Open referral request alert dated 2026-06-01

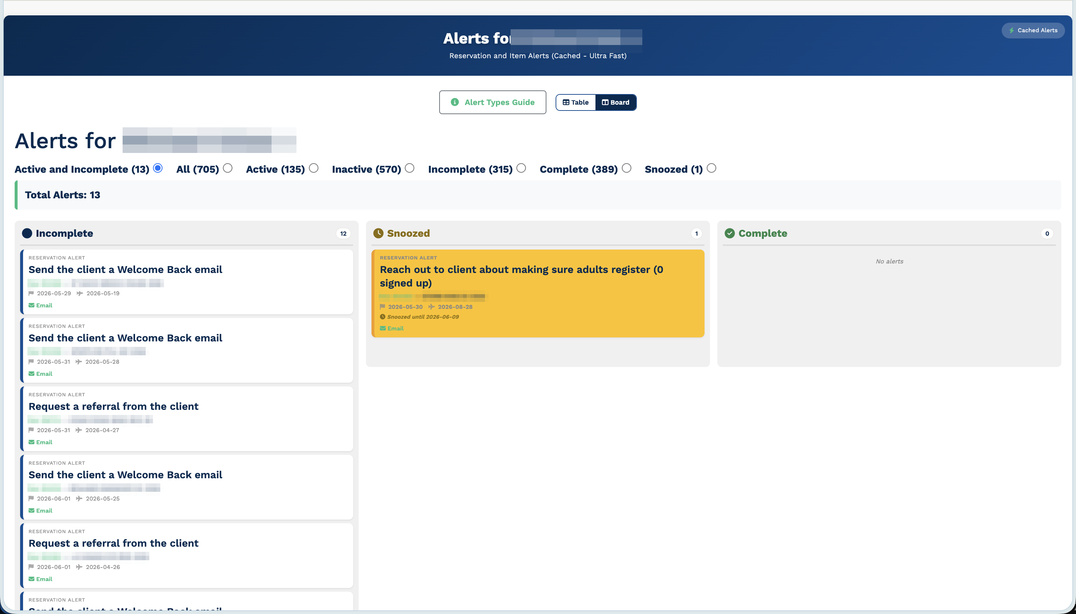point(187,555)
